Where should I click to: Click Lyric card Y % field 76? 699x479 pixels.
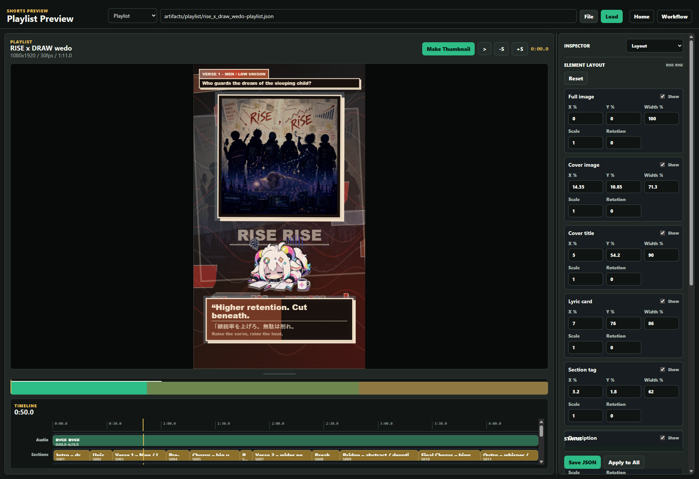click(623, 323)
